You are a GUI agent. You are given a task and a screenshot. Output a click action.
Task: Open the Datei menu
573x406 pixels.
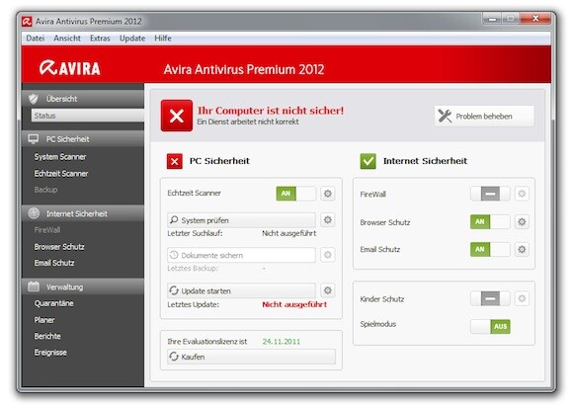[x=36, y=38]
